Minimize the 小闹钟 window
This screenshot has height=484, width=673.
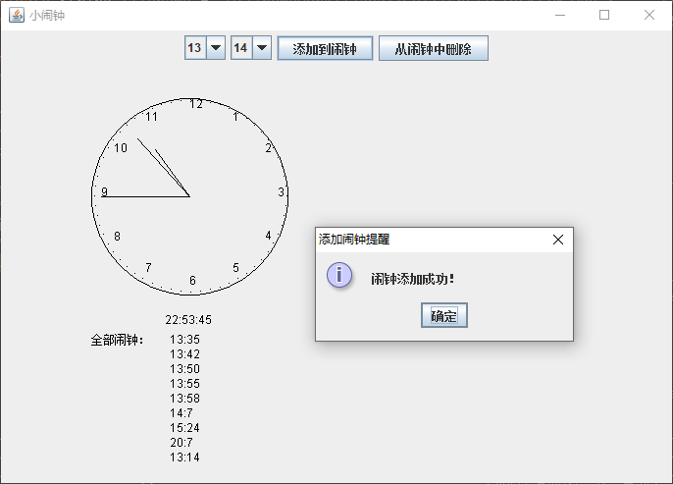pyautogui.click(x=559, y=15)
